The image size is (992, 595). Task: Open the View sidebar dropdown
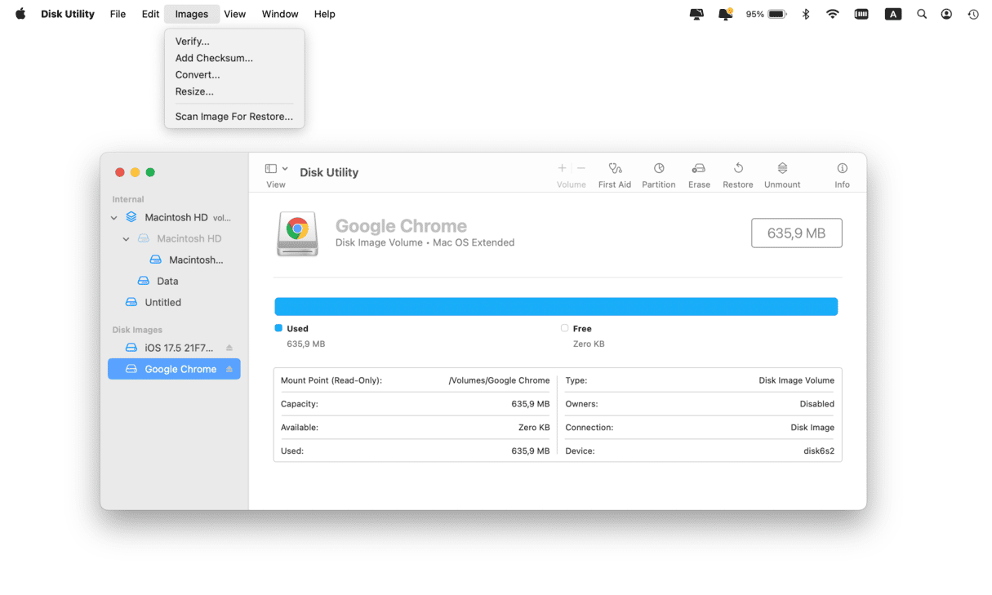point(276,169)
